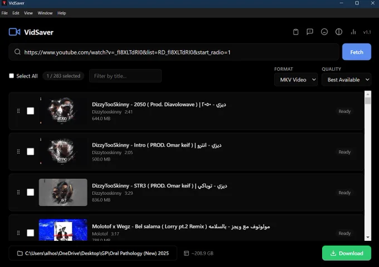Check the DizzyTooSkinny Intro video checkbox

point(31,152)
